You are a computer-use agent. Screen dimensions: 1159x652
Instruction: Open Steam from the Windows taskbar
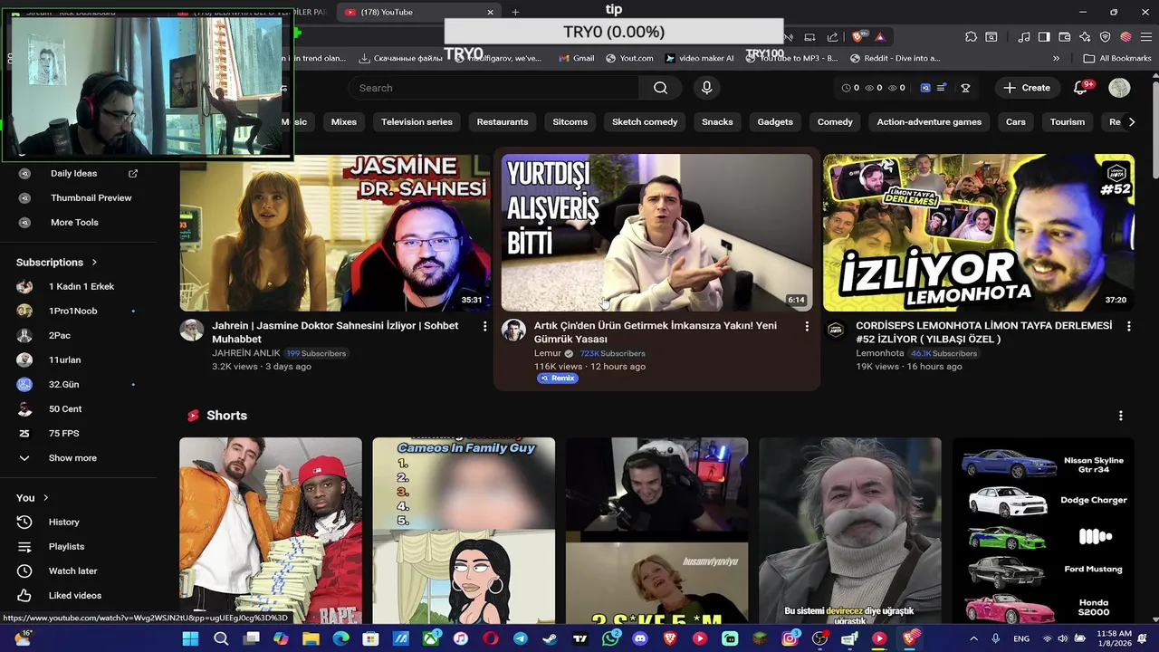(x=550, y=638)
